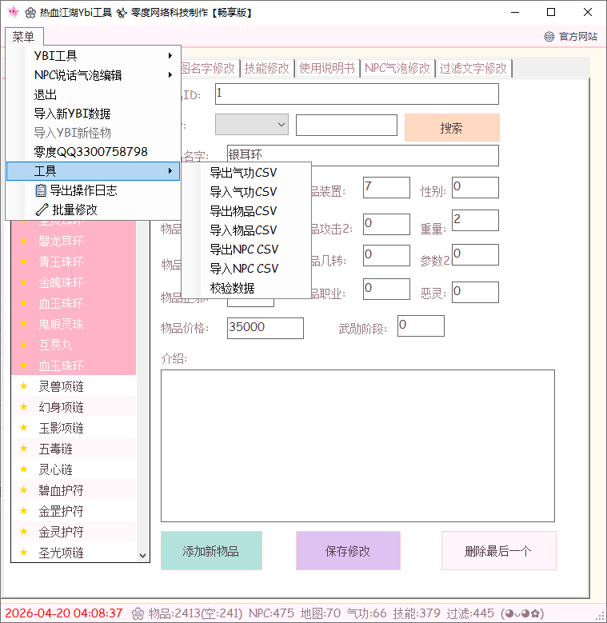Choose 导出物品CSV from the submenu
Viewport: 607px width, 623px height.
(x=246, y=211)
